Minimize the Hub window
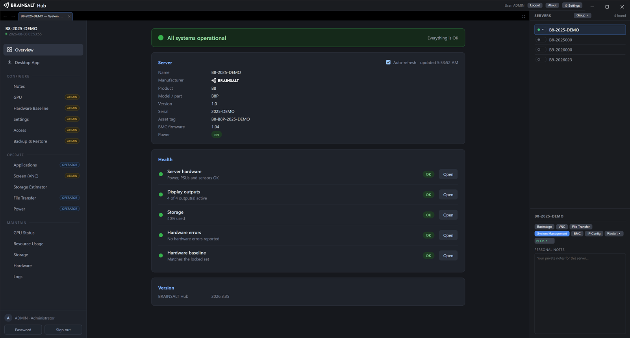Screen dimensions: 630x338 592,7
